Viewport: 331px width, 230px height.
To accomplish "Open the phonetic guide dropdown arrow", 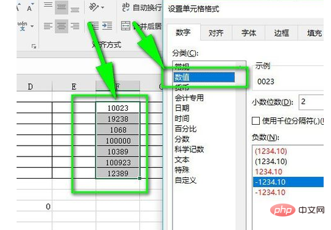I will 32,26.
